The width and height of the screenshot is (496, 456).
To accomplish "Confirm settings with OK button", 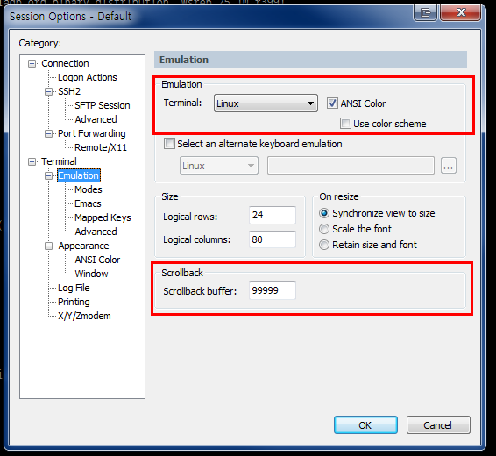I will (x=365, y=425).
